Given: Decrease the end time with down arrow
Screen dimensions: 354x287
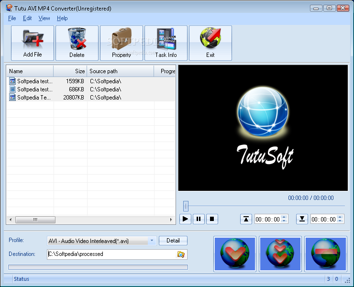Looking at the screenshot, I should pos(340,221).
